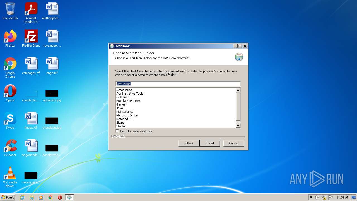Click the folder list scroll up arrow

click(238, 90)
